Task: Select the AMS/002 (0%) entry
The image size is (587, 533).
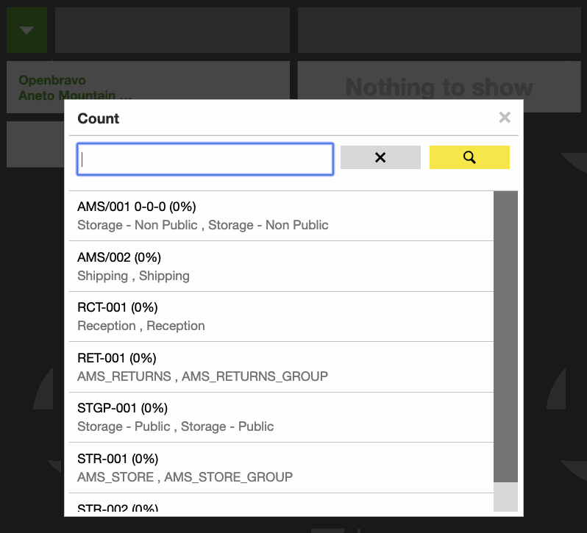Action: (281, 266)
